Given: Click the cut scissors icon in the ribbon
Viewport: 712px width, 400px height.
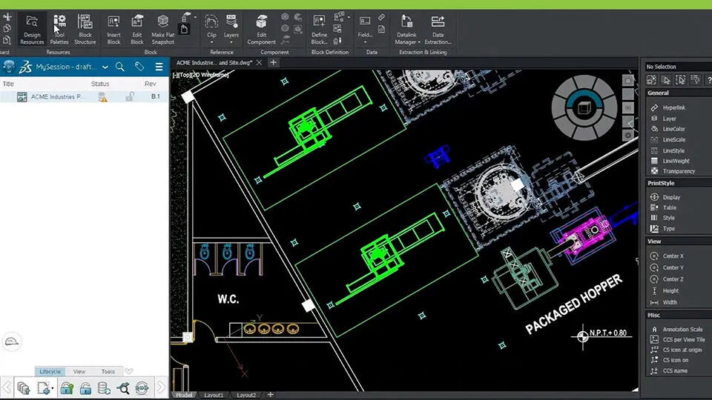Looking at the screenshot, I should (7, 17).
